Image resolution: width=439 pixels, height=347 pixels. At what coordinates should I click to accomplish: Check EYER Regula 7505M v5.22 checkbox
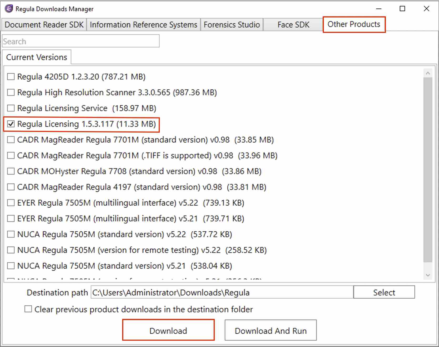point(11,203)
